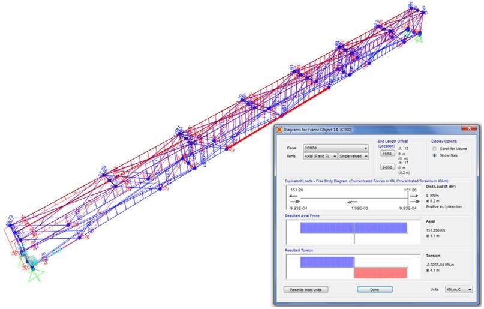The height and width of the screenshot is (309, 484).
Task: Click the Equivalent Loads free body diagram
Action: click(353, 198)
